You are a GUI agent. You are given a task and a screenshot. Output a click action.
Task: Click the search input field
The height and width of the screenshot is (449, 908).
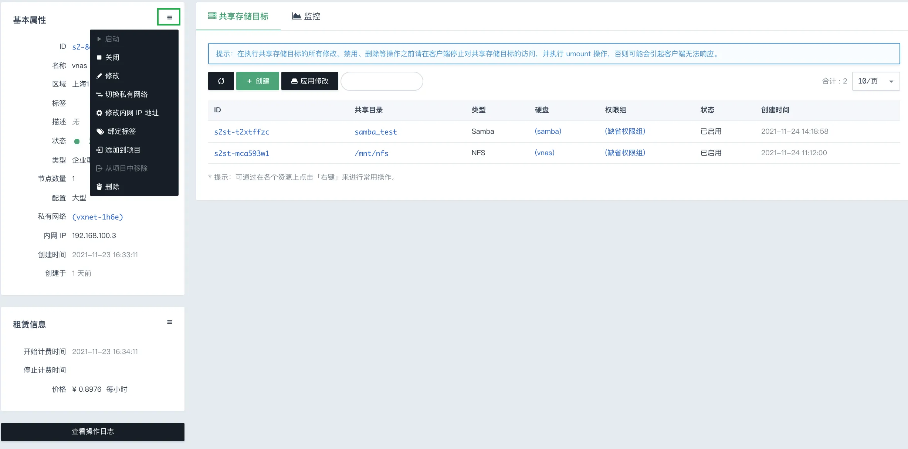(382, 81)
